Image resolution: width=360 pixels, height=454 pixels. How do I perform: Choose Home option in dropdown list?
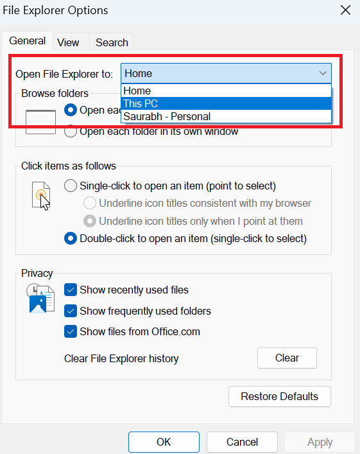point(226,91)
